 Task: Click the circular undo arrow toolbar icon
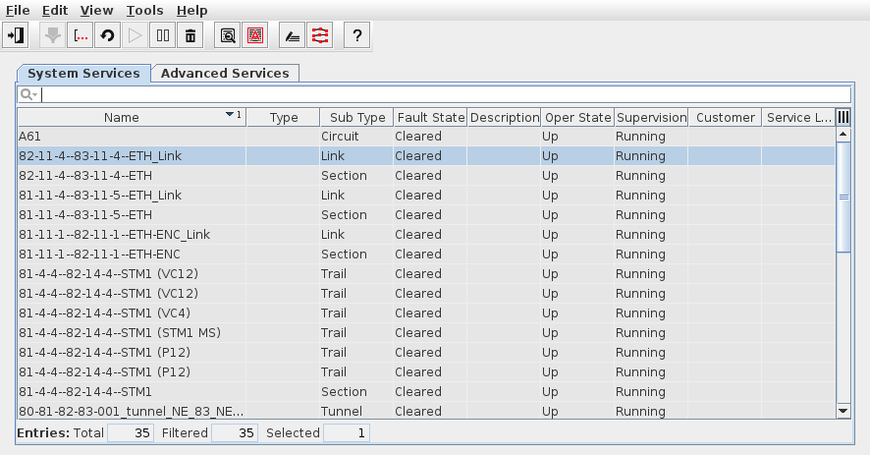pyautogui.click(x=108, y=36)
